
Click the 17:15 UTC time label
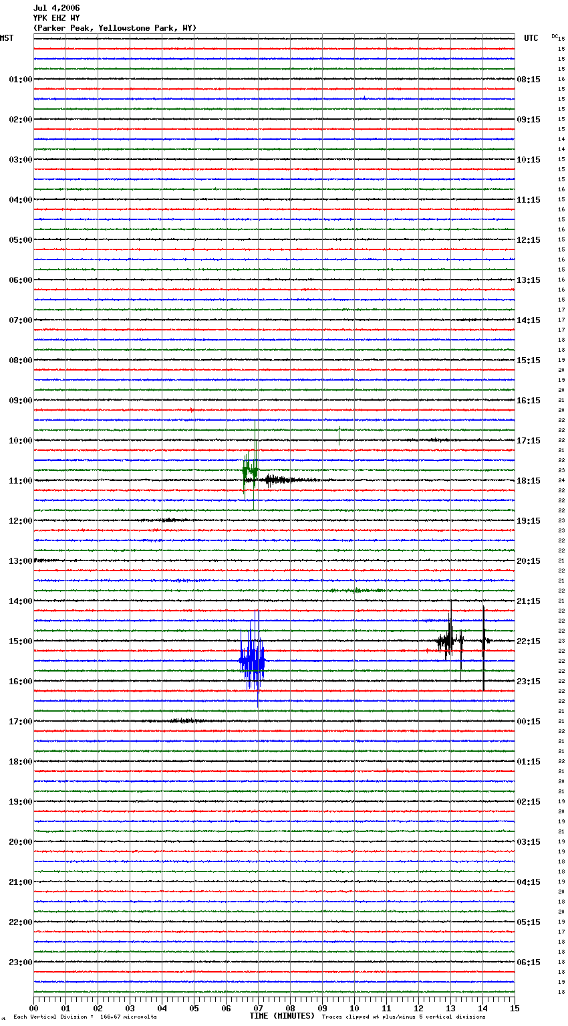[x=529, y=441]
